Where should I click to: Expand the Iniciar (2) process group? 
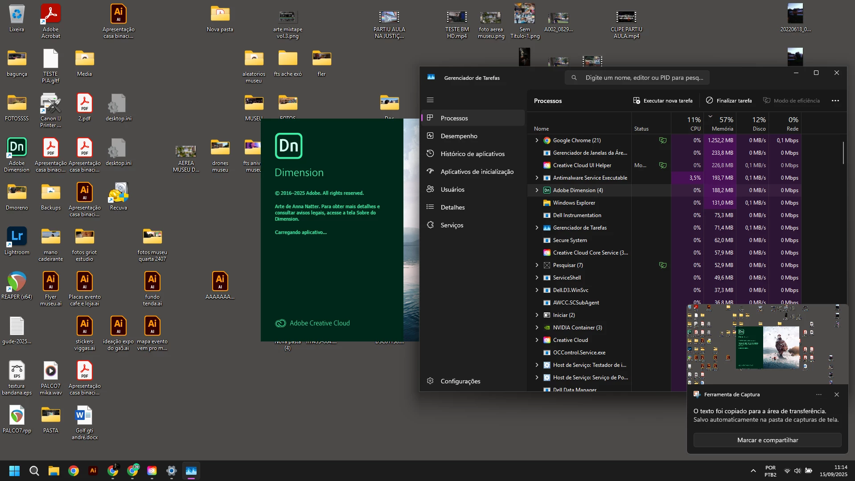(537, 315)
